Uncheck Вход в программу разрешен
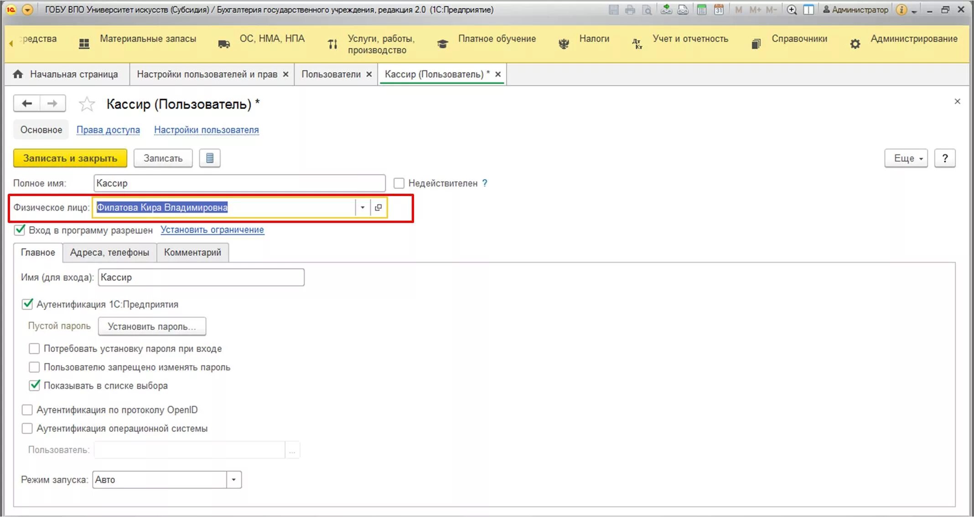 20,230
